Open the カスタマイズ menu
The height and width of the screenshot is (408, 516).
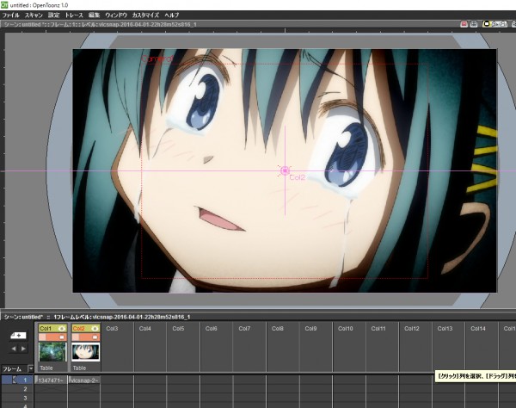(x=145, y=15)
